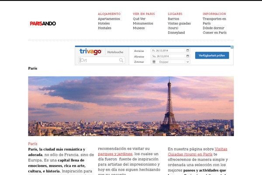Open the Lugares menu heading
Screen dimensions: 262x175
[x=175, y=14]
